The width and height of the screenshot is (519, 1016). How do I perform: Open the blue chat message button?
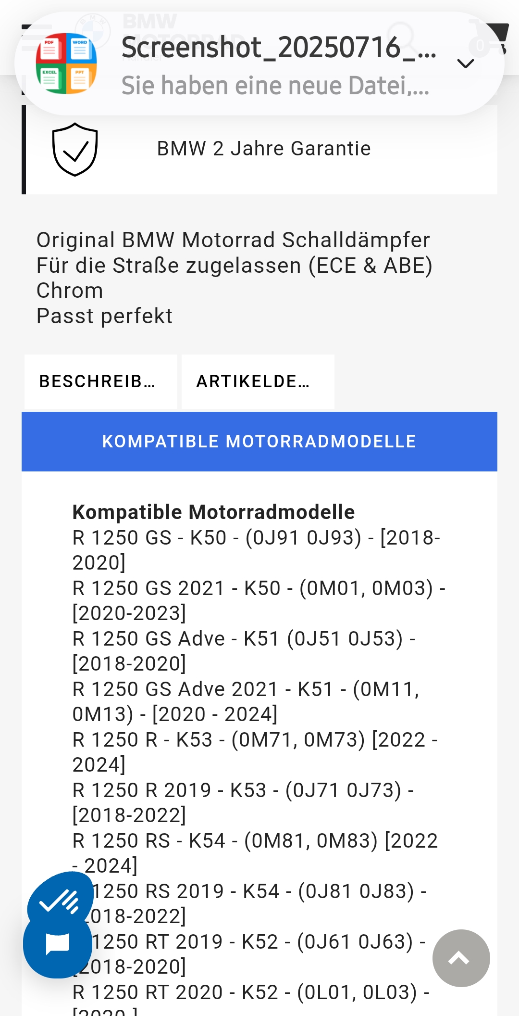pos(58,943)
